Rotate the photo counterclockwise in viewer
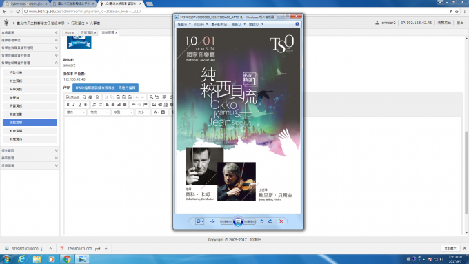The width and height of the screenshot is (469, 264). 261,221
